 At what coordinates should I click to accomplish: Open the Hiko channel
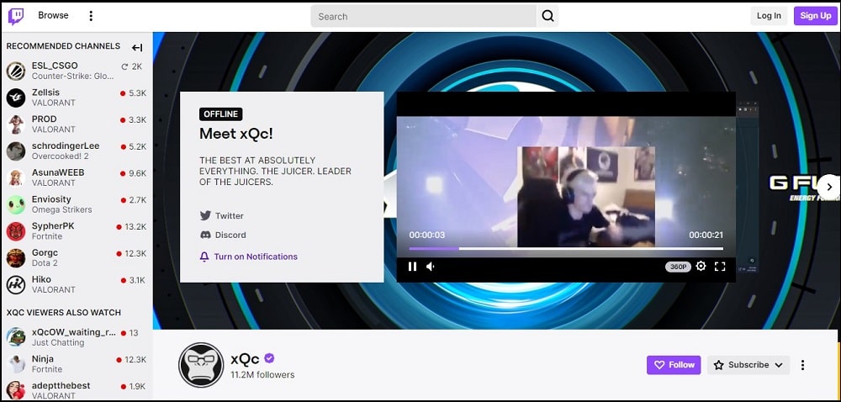tap(77, 284)
